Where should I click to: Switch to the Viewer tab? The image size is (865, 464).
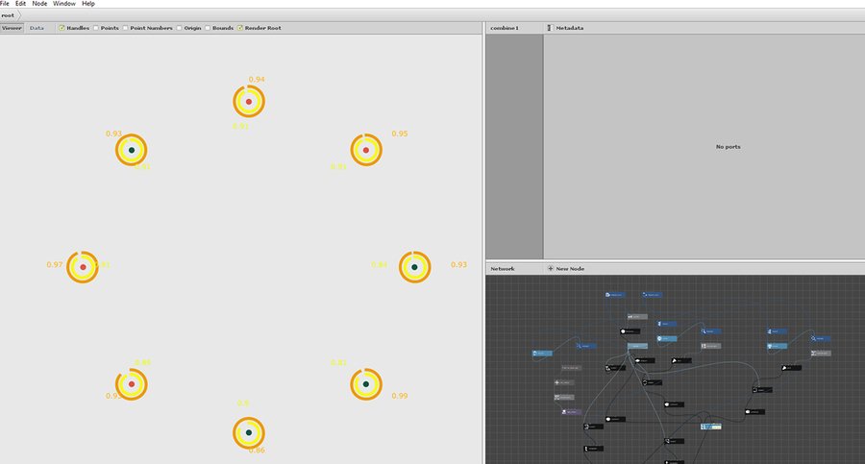point(12,28)
